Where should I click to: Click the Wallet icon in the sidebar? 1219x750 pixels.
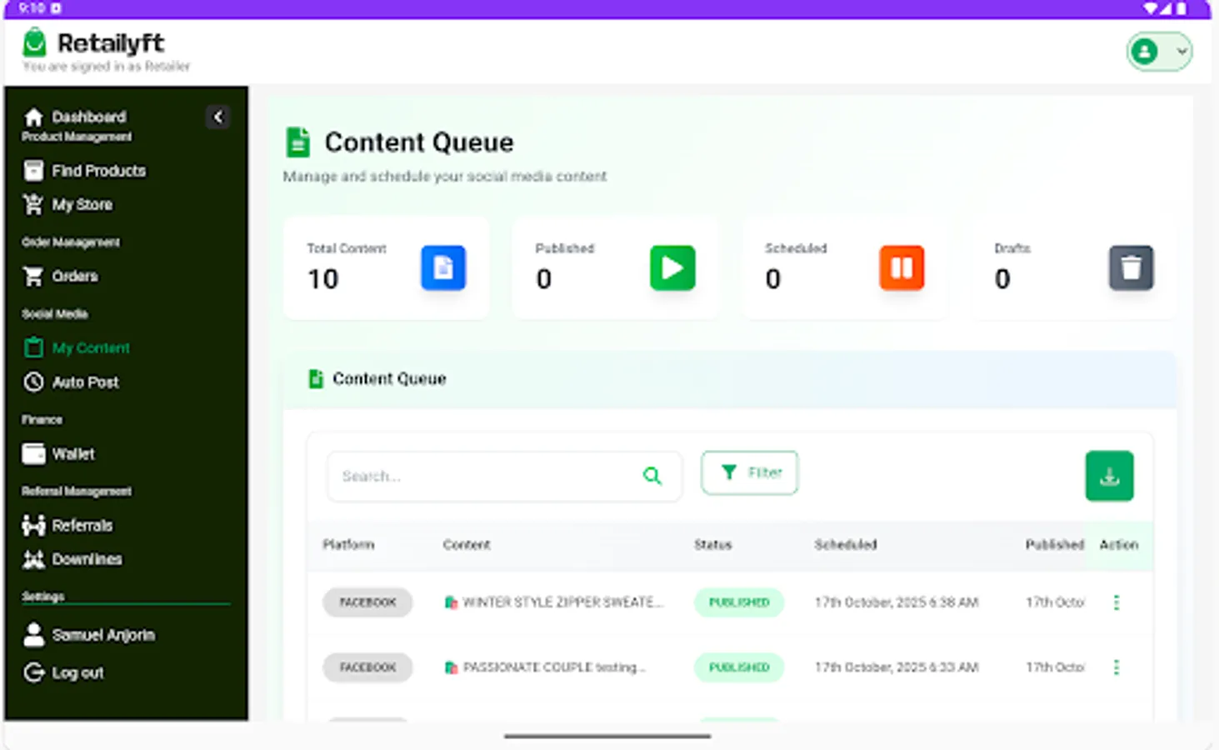coord(33,453)
